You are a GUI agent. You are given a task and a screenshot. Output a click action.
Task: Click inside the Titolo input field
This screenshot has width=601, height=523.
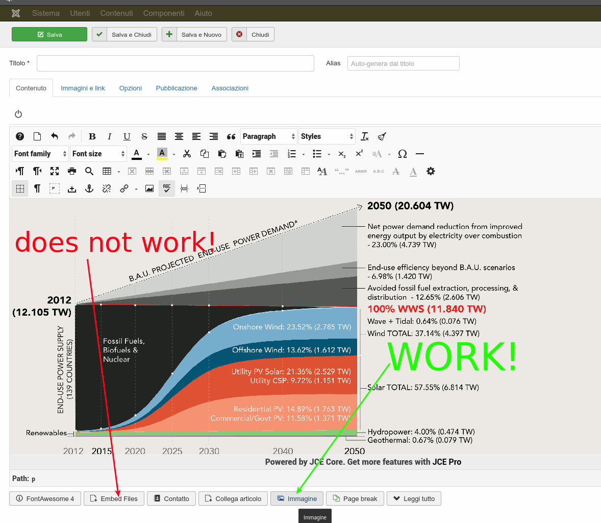coord(175,63)
